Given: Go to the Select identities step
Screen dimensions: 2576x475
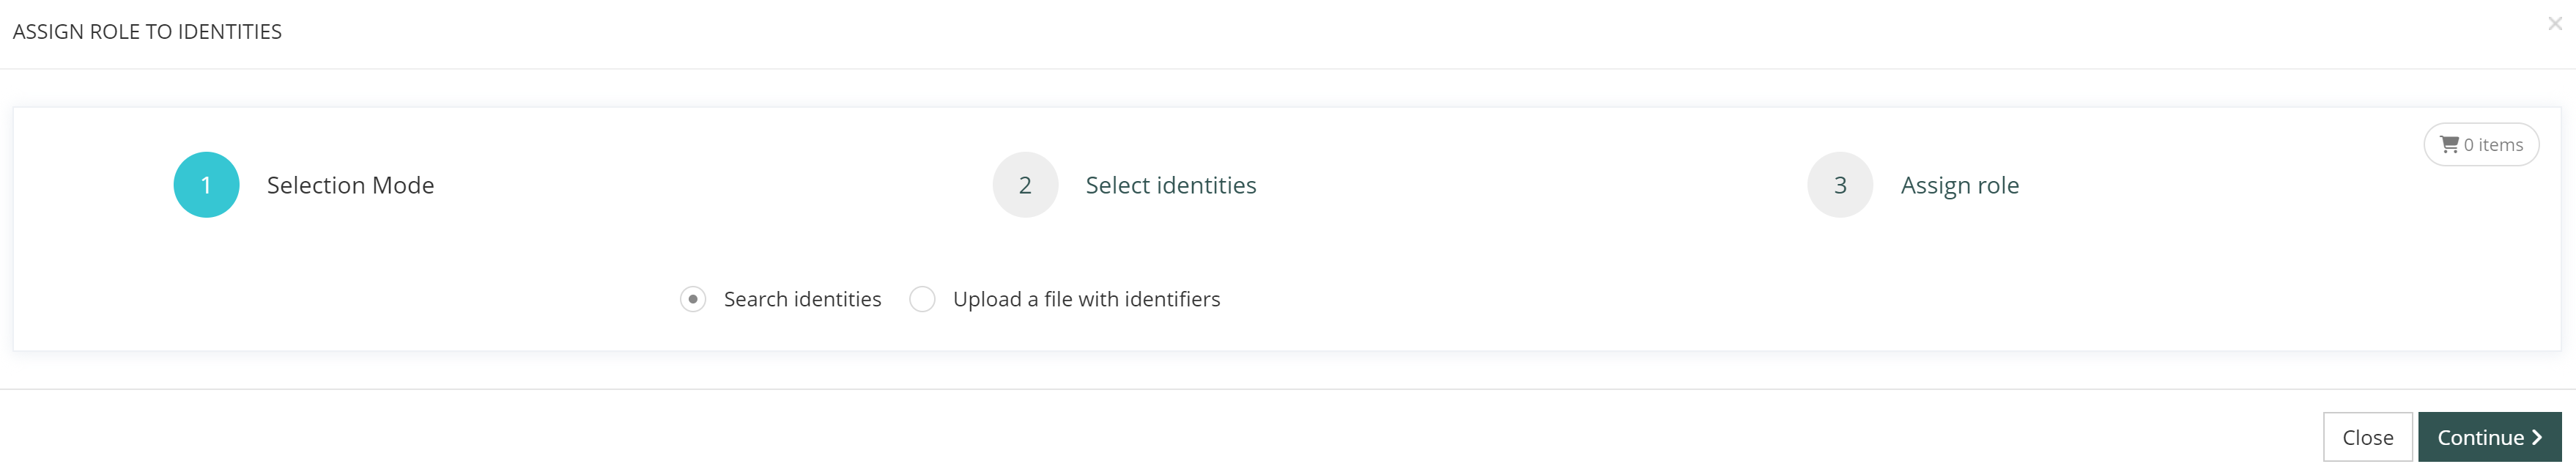Looking at the screenshot, I should [1170, 185].
